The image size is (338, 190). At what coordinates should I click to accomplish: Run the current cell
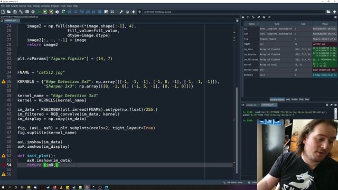tap(45, 12)
